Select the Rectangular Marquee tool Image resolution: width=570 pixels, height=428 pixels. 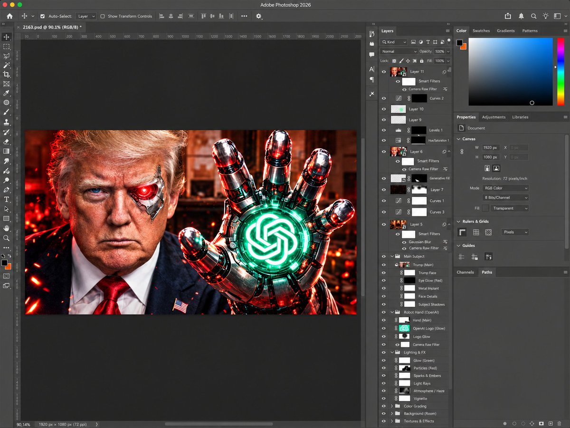coord(6,46)
